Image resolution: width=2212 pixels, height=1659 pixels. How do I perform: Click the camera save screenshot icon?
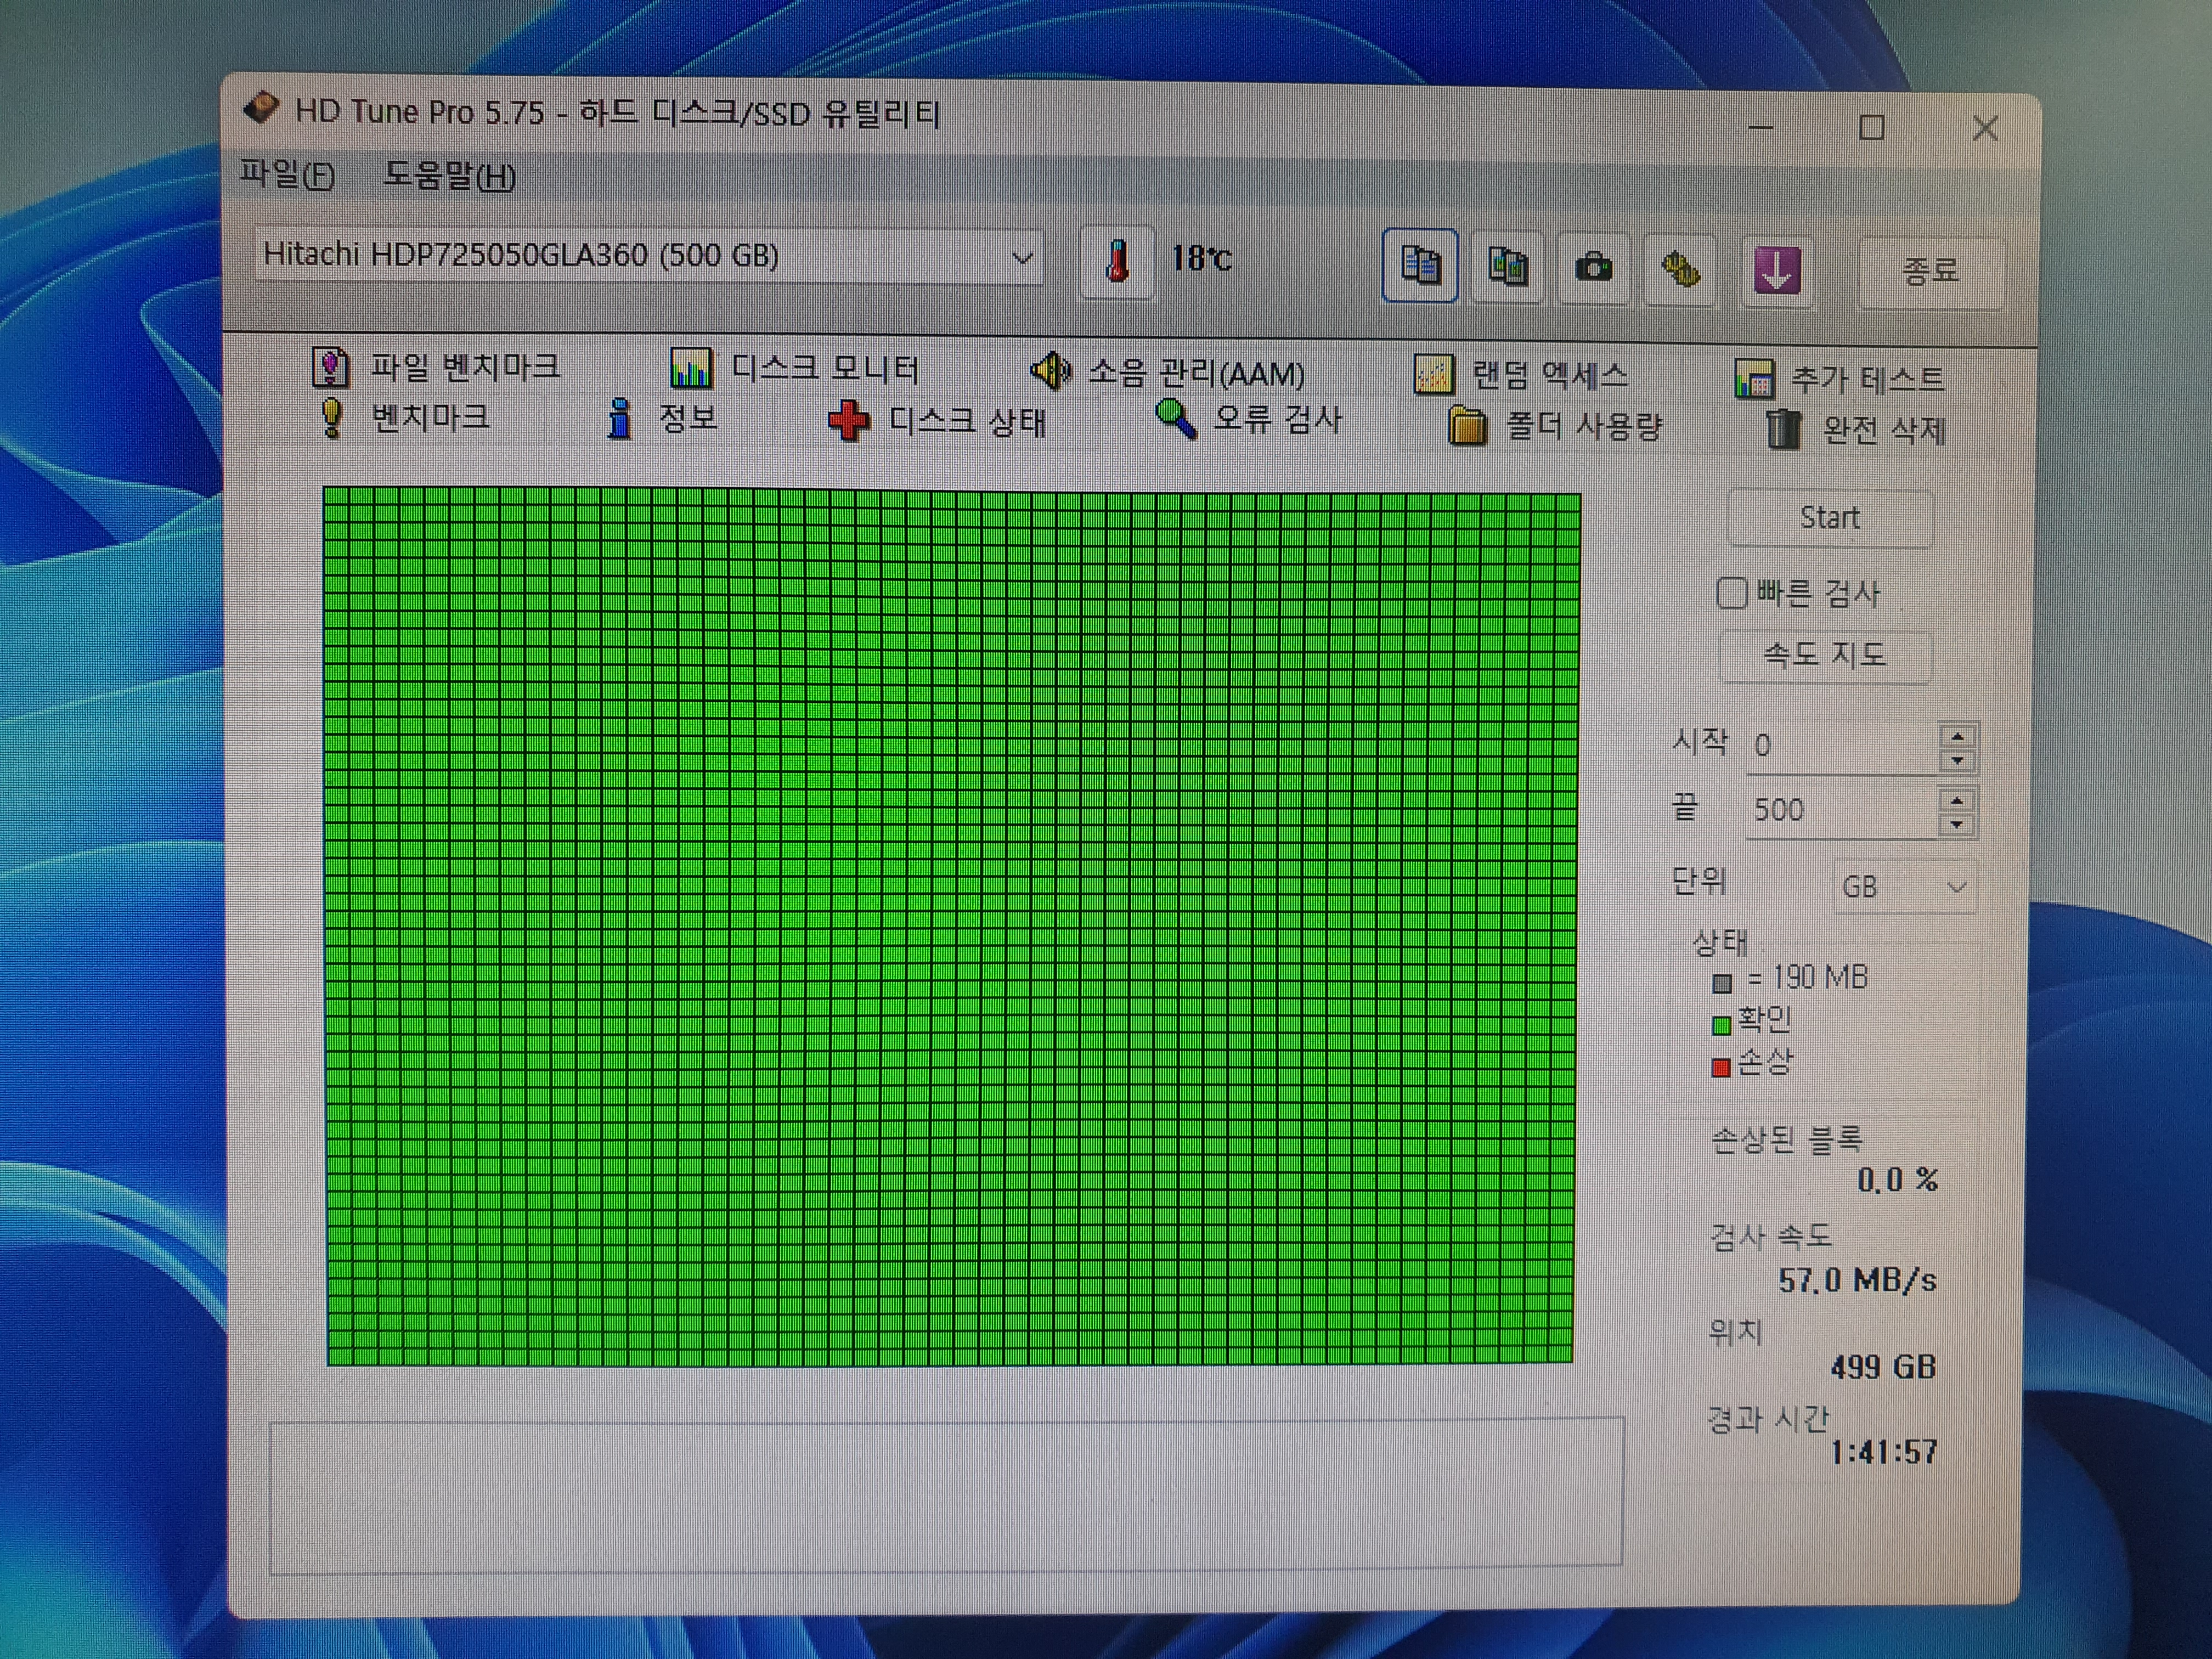[1593, 268]
